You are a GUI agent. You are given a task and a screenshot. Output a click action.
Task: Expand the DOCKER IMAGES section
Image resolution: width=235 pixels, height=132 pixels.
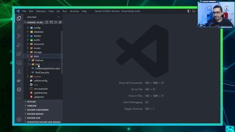[43, 114]
